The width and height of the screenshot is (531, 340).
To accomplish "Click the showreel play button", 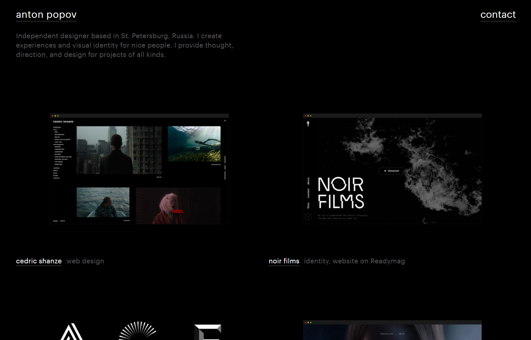I will pos(391,171).
